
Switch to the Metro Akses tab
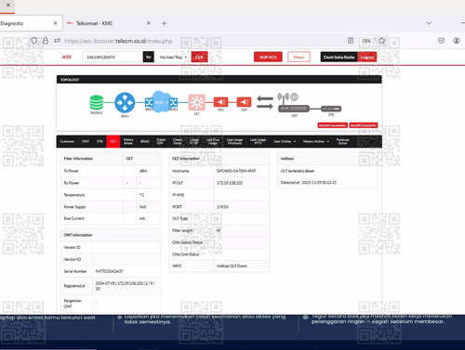pos(128,141)
